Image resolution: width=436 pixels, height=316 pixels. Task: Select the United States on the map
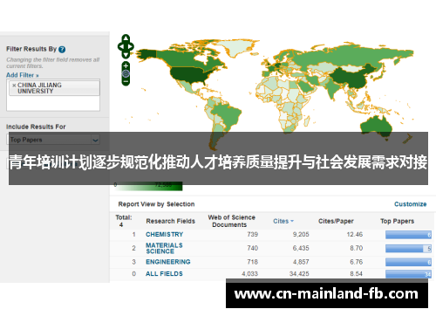tap(190, 74)
